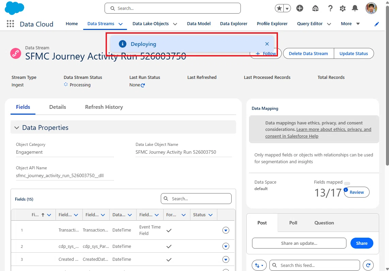Image resolution: width=389 pixels, height=271 pixels.
Task: Click the Fields table search input
Action: pyautogui.click(x=196, y=199)
